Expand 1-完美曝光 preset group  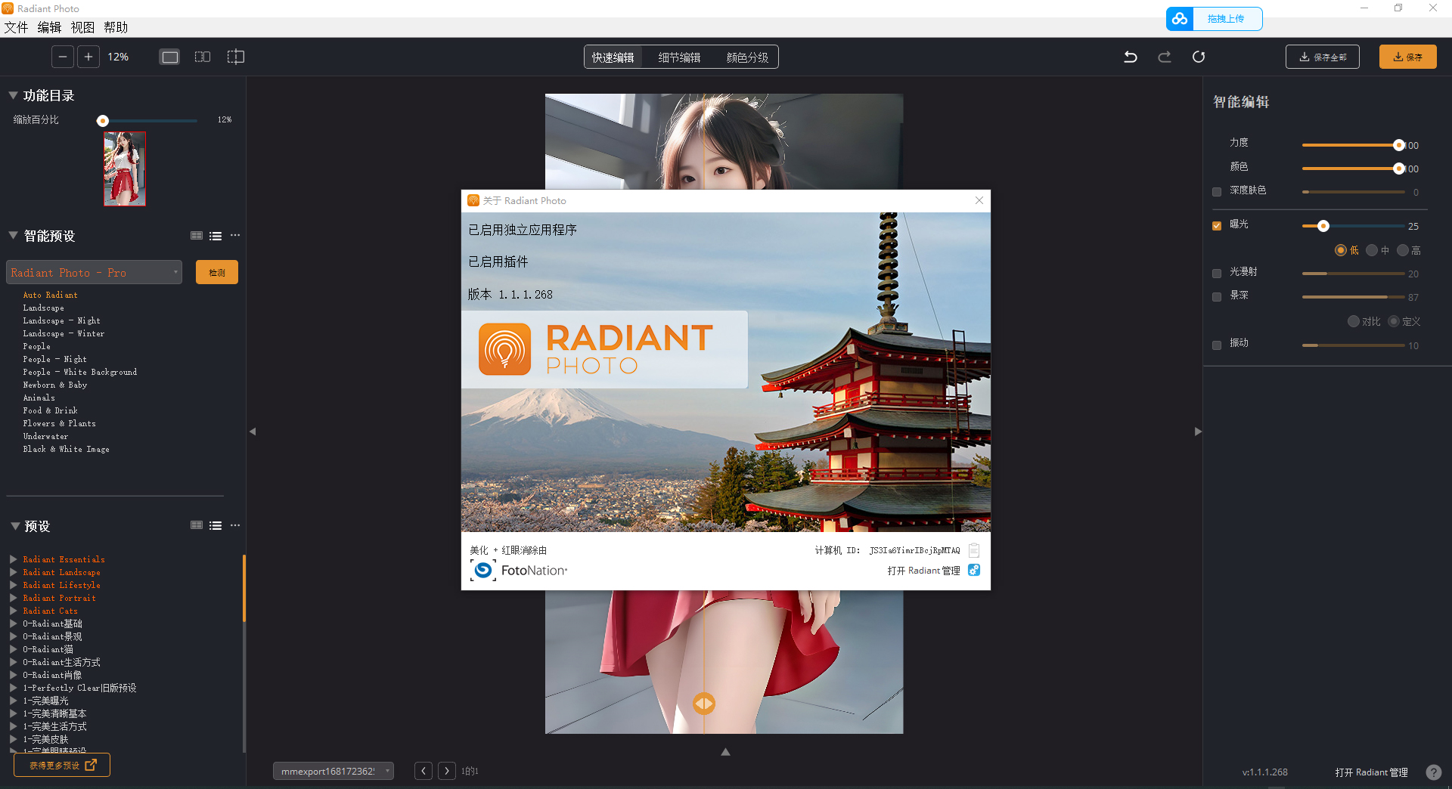14,701
